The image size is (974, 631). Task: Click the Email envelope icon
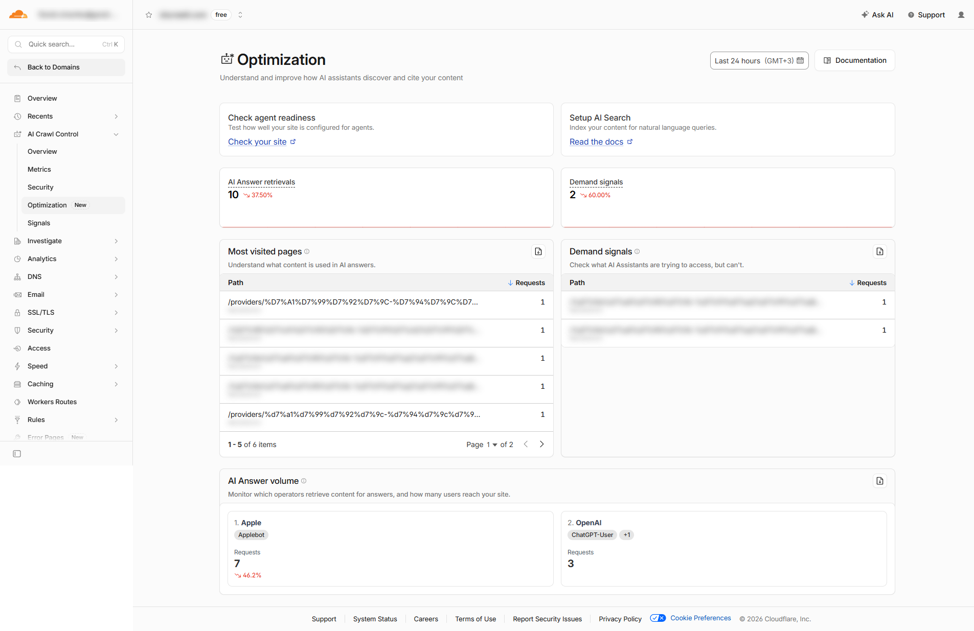click(x=17, y=295)
